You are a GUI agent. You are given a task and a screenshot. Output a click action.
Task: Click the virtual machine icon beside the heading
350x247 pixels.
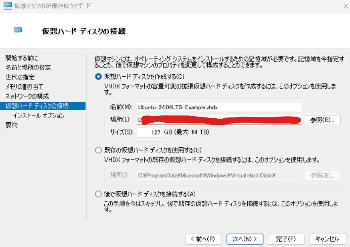coord(18,30)
